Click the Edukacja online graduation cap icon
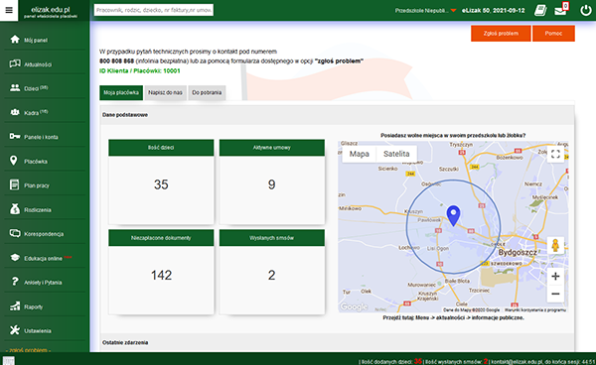Image resolution: width=596 pixels, height=365 pixels. (15, 258)
